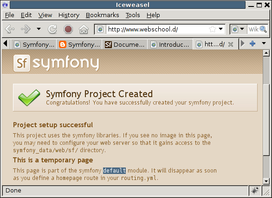Screen dimensions: 272x198
Task: Open a new tab with the plus icon
Action: pyautogui.click(x=253, y=43)
